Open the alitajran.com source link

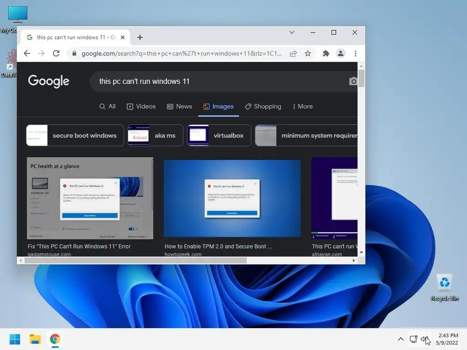coord(327,254)
